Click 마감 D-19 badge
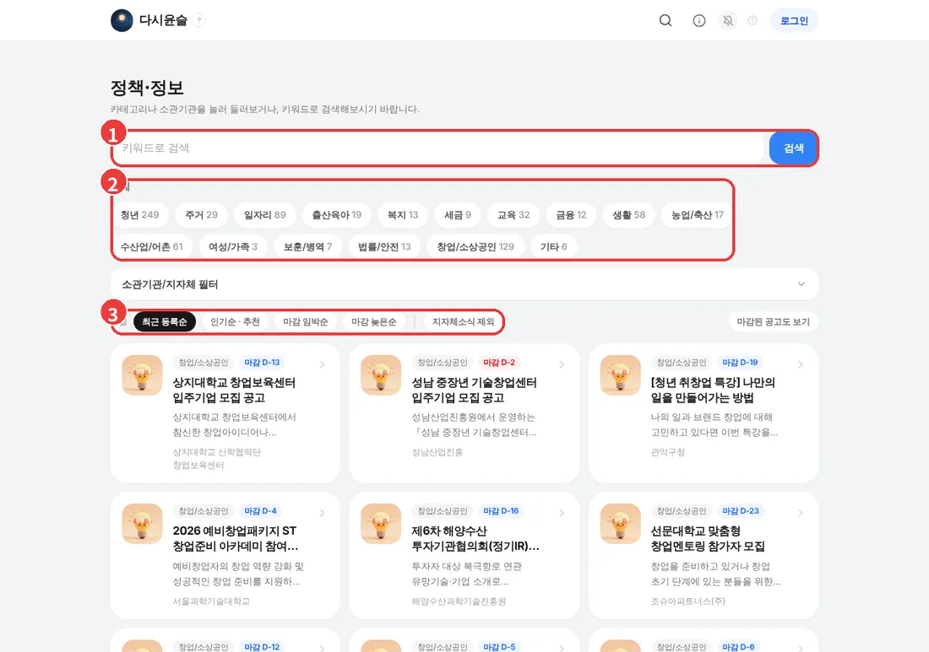929x652 pixels. point(740,362)
